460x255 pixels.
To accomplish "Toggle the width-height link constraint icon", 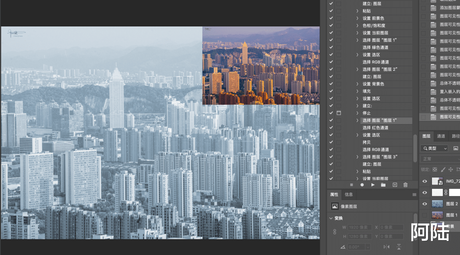I will (x=334, y=232).
